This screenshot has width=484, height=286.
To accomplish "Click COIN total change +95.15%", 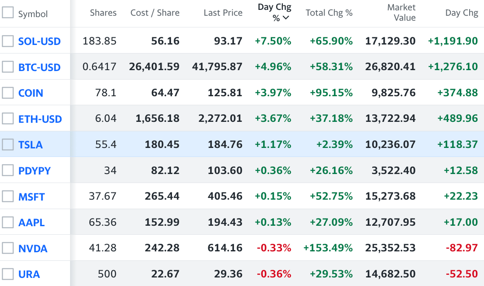I will coord(331,93).
